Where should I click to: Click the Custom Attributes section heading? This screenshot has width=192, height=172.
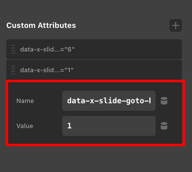tap(41, 25)
